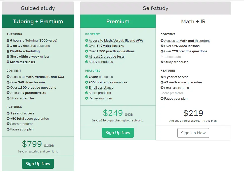Viewport: 244px width, 172px height.
Task: Select the 'Premium' green plan banner
Action: (118, 21)
